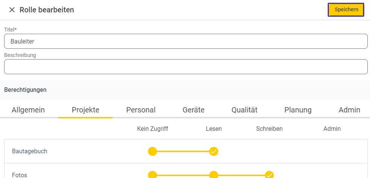The height and width of the screenshot is (178, 370).
Task: Focus the Titel field containing Bauleiter
Action: coord(186,41)
